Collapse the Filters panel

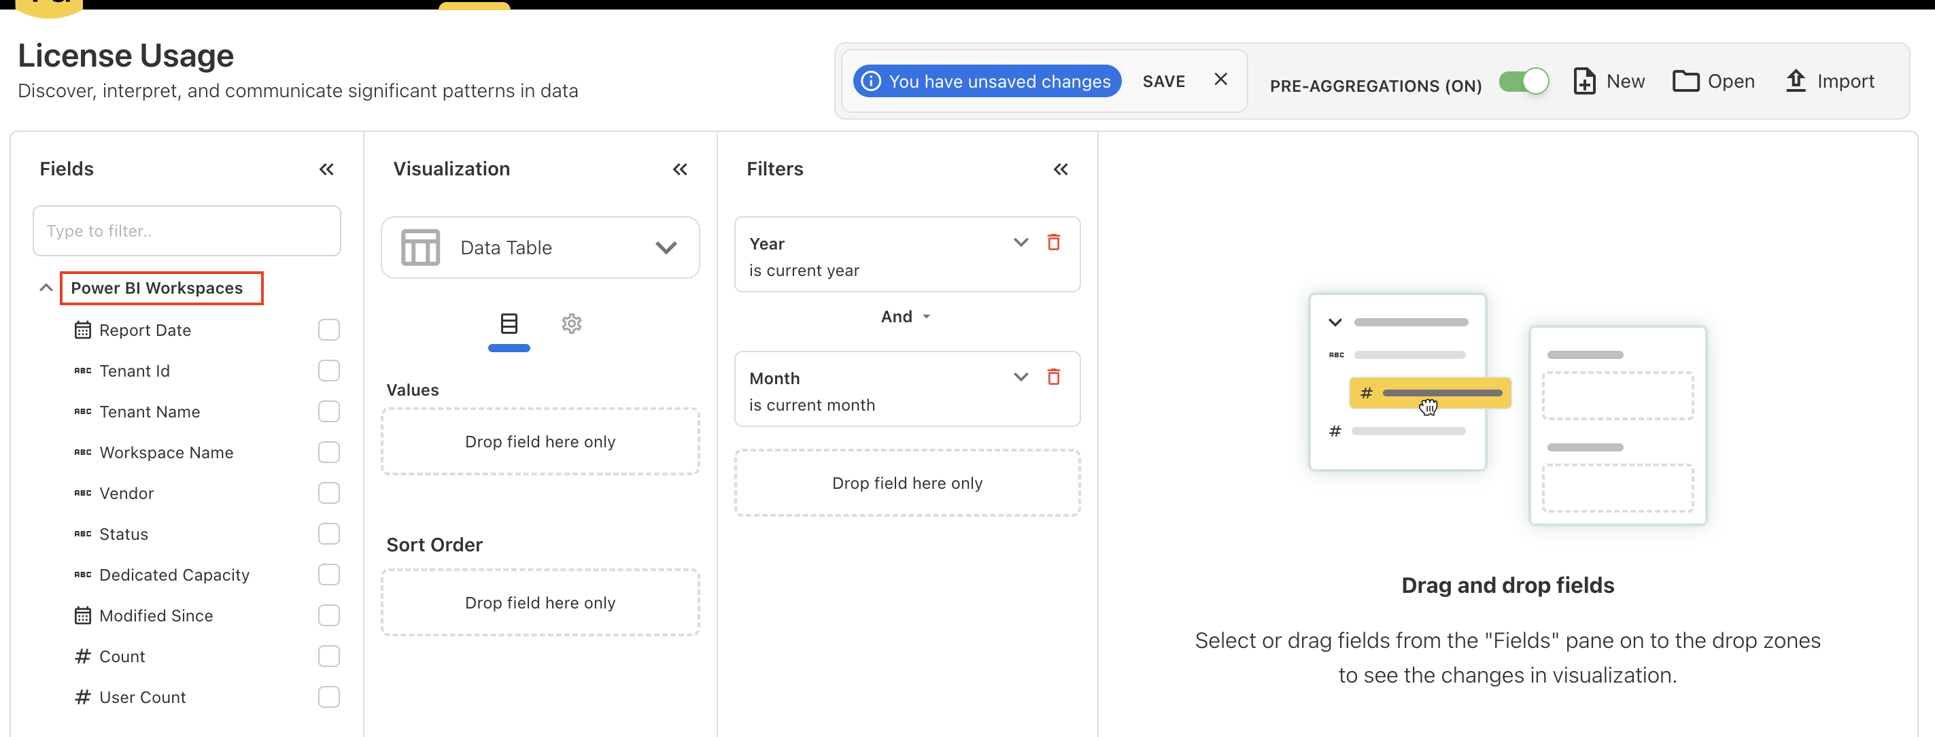[x=1060, y=169]
